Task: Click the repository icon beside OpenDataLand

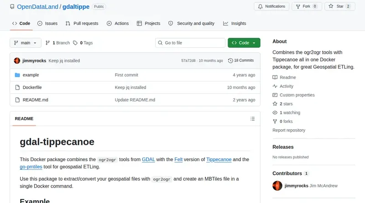Action: (12, 7)
